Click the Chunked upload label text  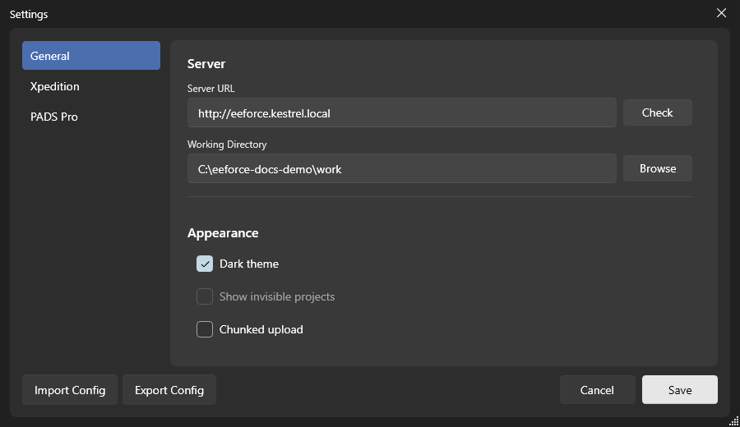(261, 330)
